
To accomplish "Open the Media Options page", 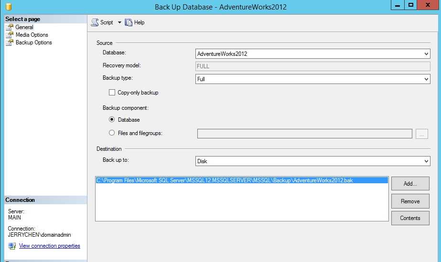I will tap(32, 35).
